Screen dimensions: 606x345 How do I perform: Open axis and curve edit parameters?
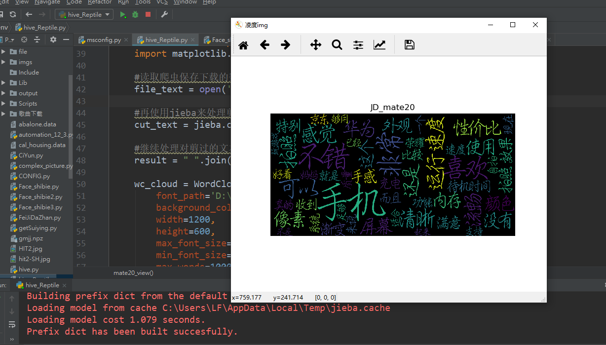pos(379,45)
